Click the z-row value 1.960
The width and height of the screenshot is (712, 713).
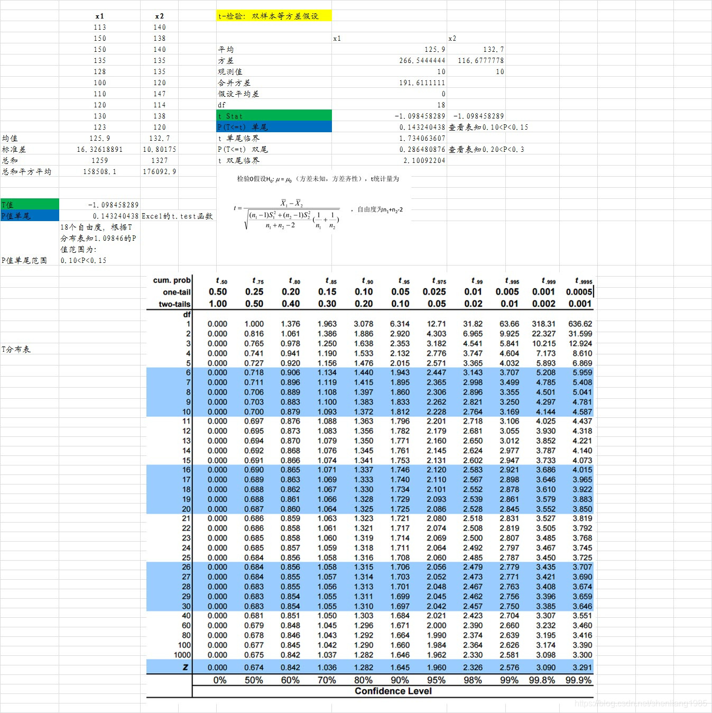[436, 668]
